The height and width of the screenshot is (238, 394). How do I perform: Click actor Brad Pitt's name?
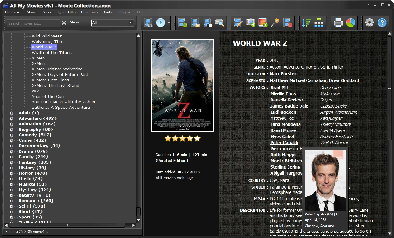tap(279, 88)
